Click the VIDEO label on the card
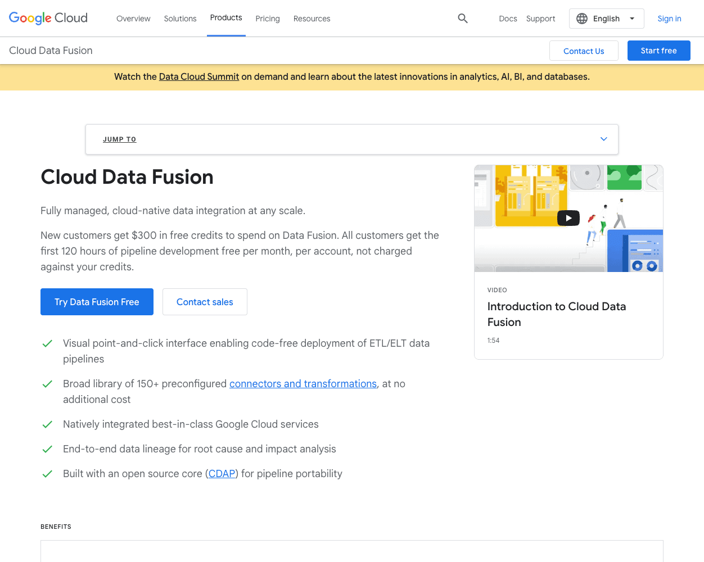 coord(497,290)
